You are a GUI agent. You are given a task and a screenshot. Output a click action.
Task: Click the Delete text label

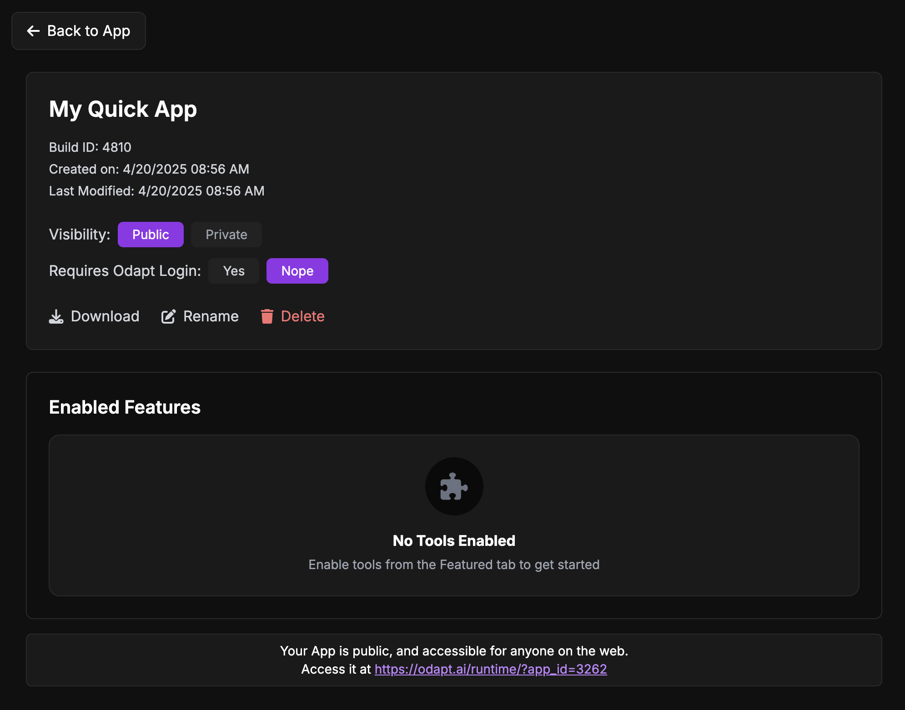click(302, 316)
